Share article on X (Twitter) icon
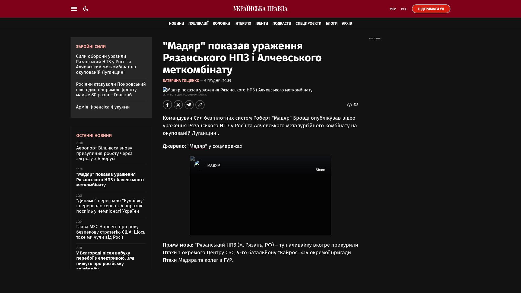 [x=178, y=105]
